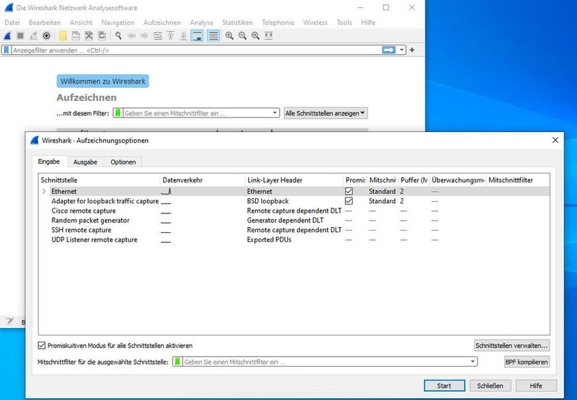Toggle packet list colorization icon
Viewport: 577px width, 400px height.
[213, 35]
